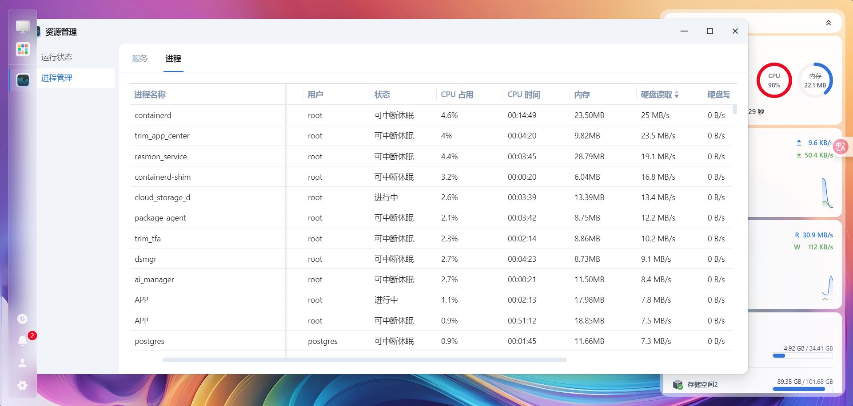Open the notifications bell with badge 2
The width and height of the screenshot is (853, 406).
coord(23,340)
